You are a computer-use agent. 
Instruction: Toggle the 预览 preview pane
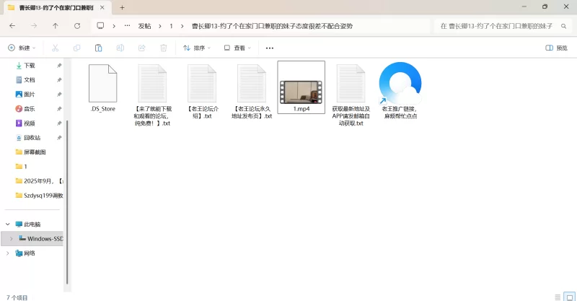(x=557, y=48)
